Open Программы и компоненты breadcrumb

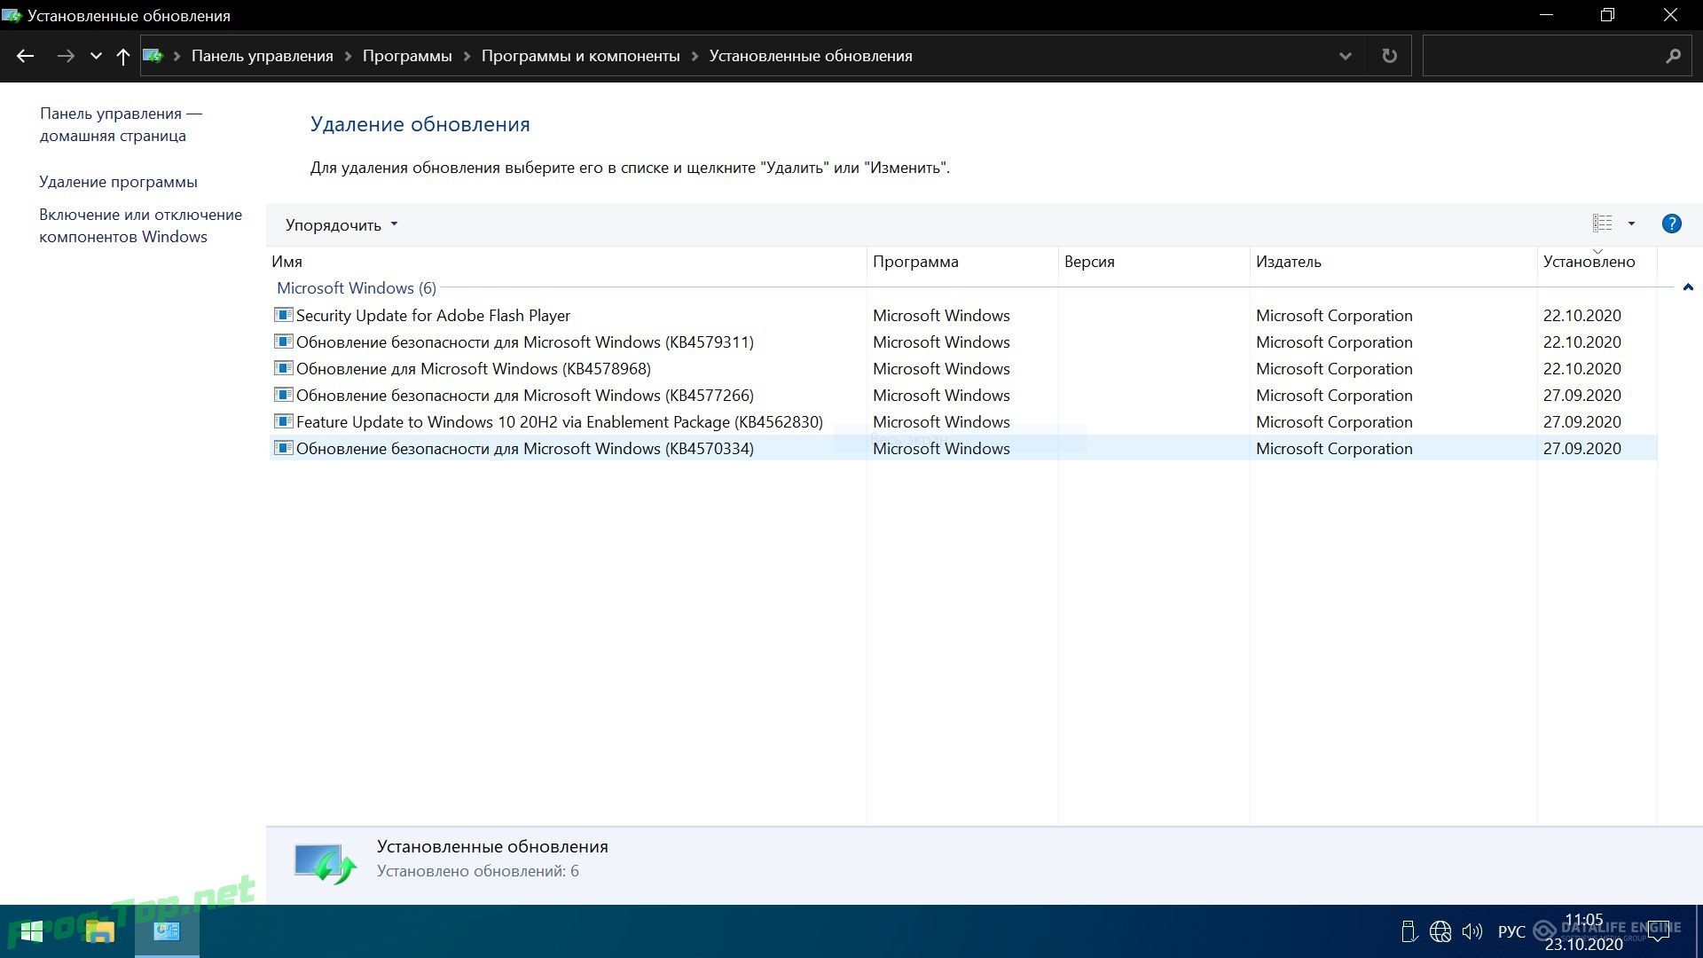pos(580,56)
